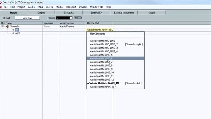
Task: Select the right channel row
Action: tap(17, 33)
